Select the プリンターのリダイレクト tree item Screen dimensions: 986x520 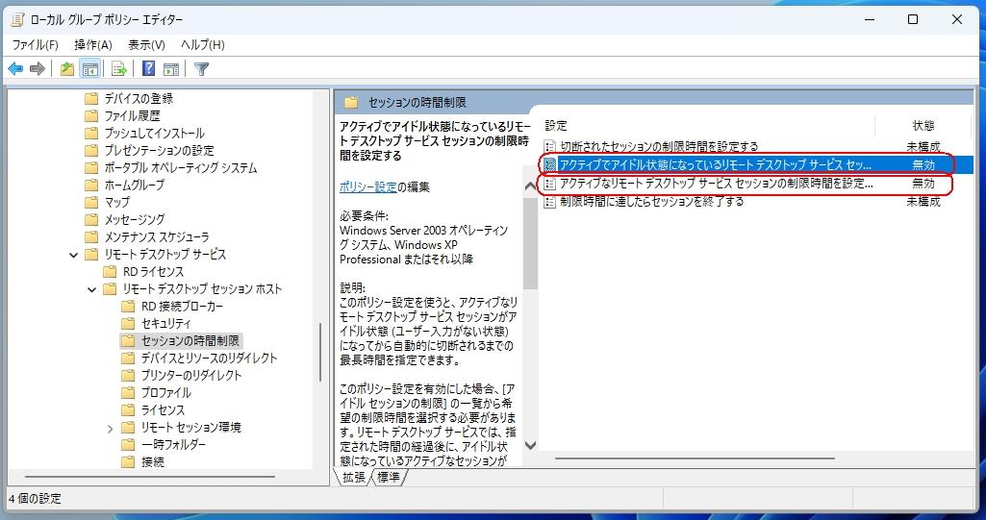pos(191,375)
